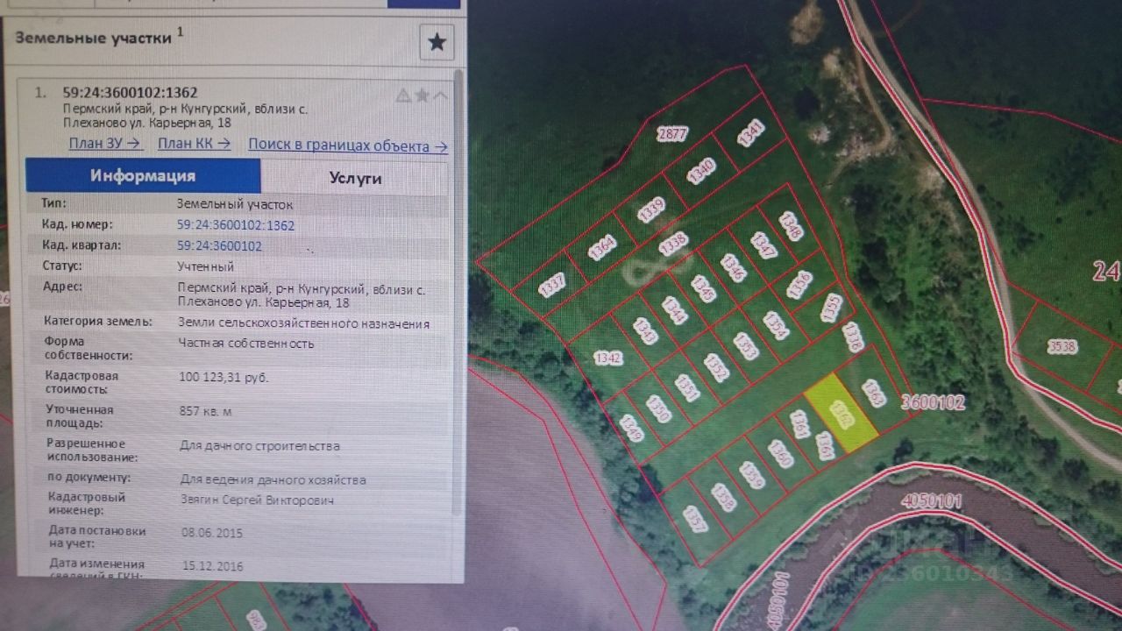Select parcel 1337 on the map

coord(552,284)
